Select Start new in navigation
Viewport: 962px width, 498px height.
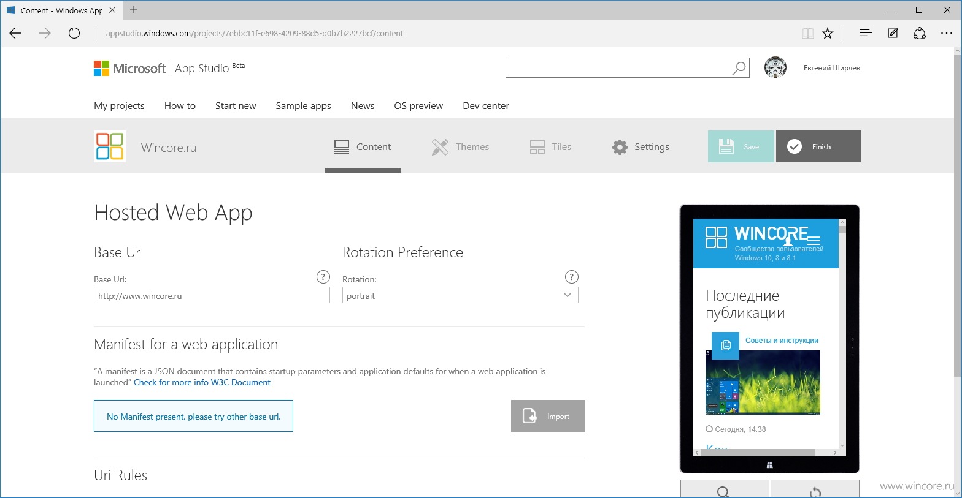(x=236, y=105)
